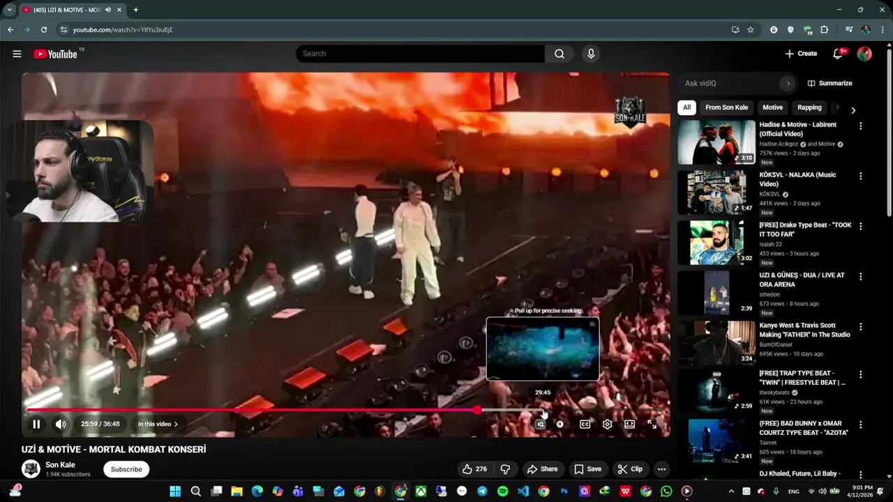Focus the YouTube search field
893x502 pixels.
[x=420, y=54]
